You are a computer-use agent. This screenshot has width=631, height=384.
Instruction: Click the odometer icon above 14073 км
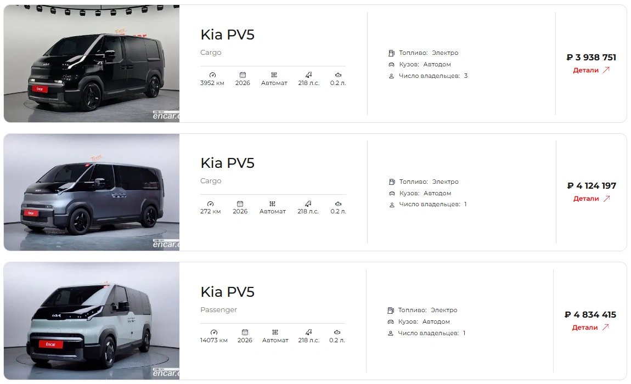[x=213, y=332]
